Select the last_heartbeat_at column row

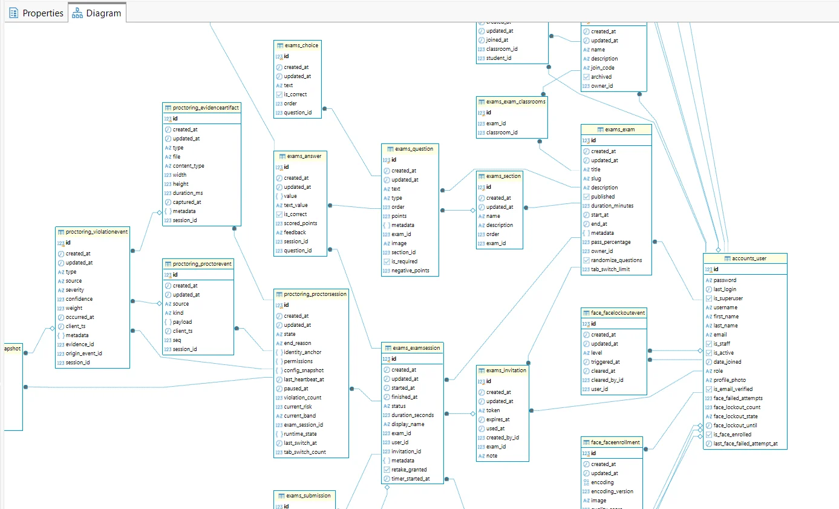click(x=311, y=379)
